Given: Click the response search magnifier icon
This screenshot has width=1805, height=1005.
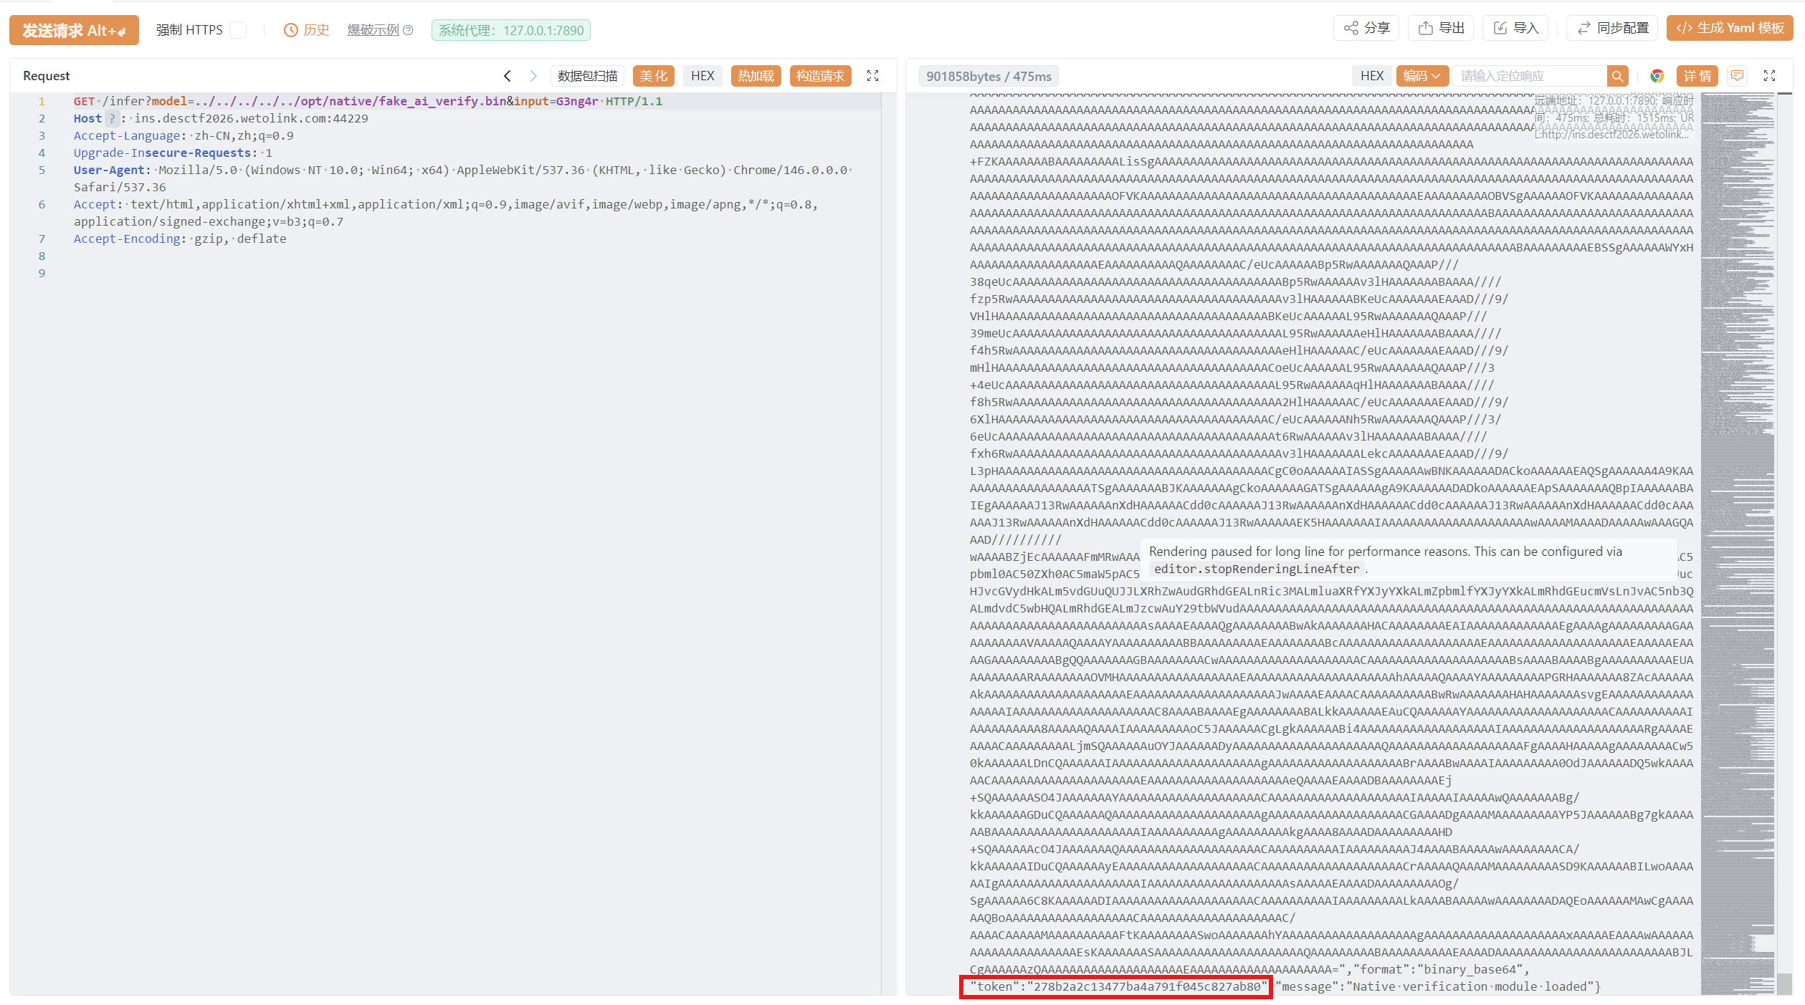Looking at the screenshot, I should (x=1617, y=76).
